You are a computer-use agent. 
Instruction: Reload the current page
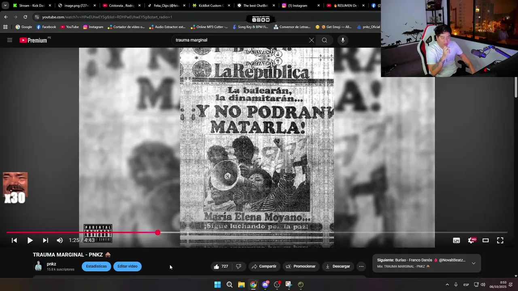tap(25, 17)
